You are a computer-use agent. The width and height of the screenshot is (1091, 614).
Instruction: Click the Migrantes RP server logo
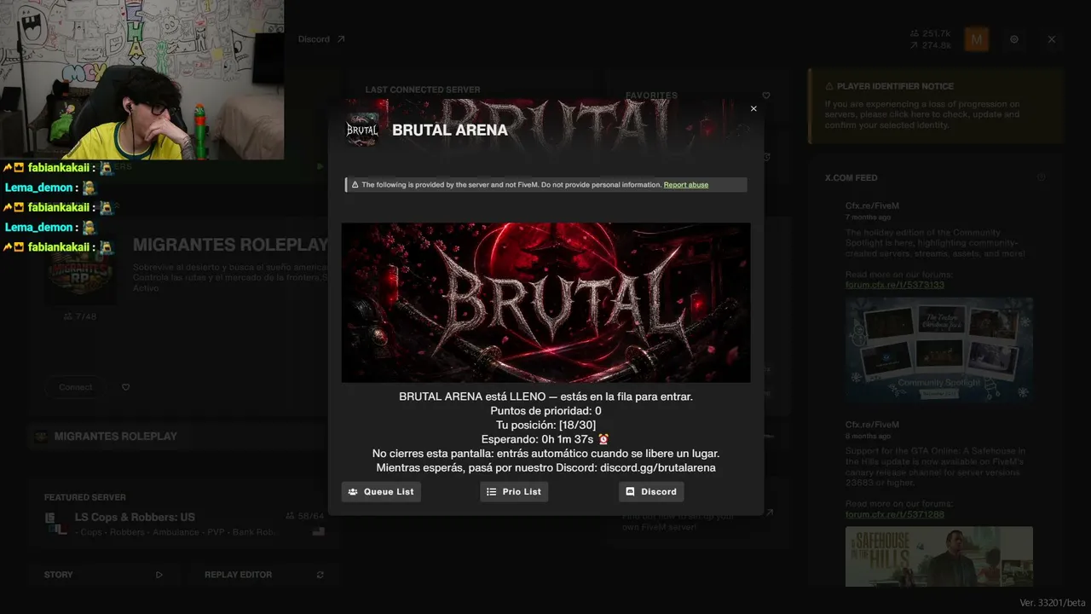[x=81, y=273]
